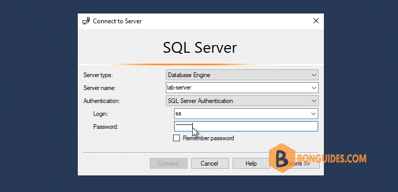398x192 pixels.
Task: Open the Authentication dropdown arrow
Action: point(314,101)
